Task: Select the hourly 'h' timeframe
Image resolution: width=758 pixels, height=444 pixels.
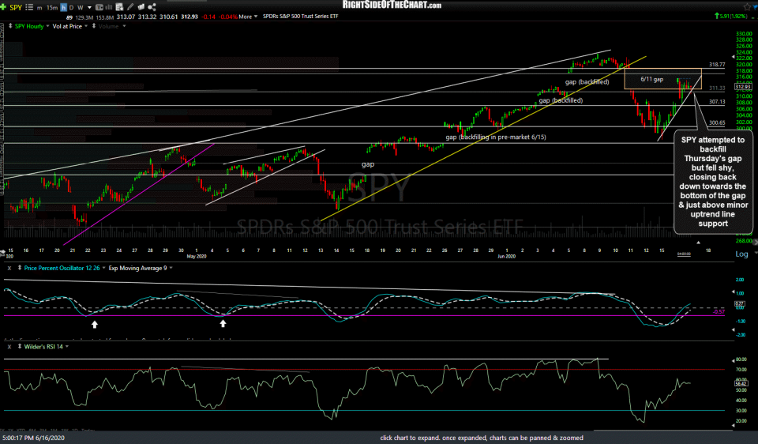Action: point(63,7)
